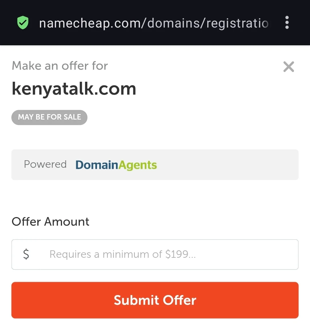Tap the "Make an offer for" heading text
Screen dimensions: 310x324
pos(60,66)
